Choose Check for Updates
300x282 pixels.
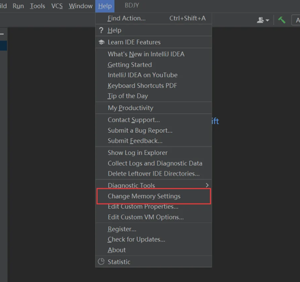[x=136, y=239]
